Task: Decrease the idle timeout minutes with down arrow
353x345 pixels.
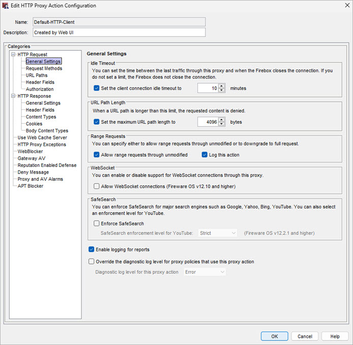Action: pos(221,91)
